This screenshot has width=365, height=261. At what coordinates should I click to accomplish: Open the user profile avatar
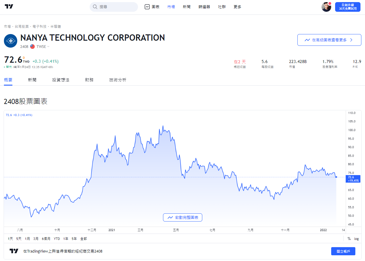(x=326, y=7)
